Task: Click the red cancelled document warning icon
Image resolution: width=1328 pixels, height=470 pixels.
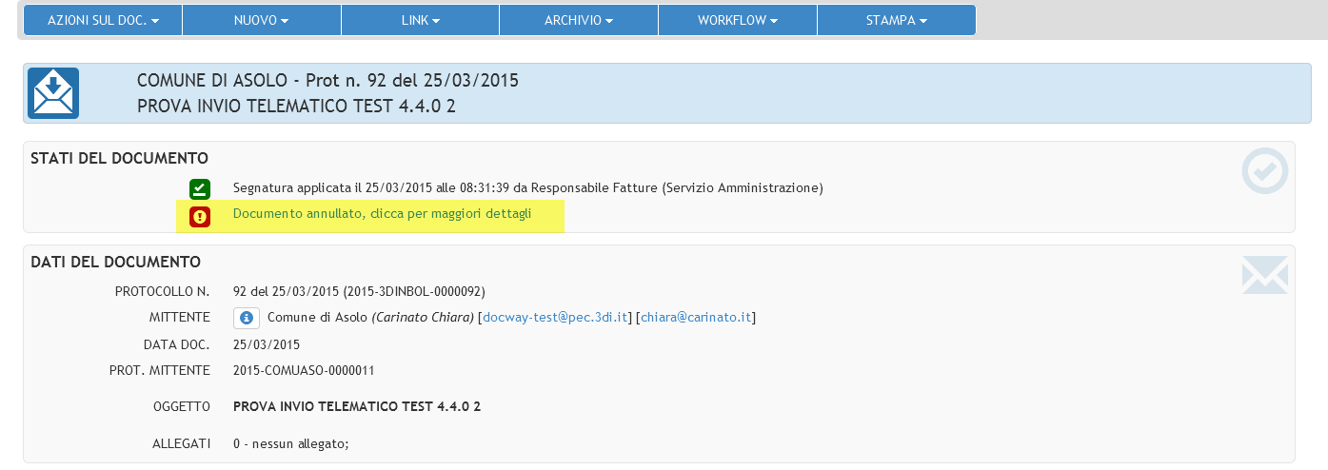Action: pos(199,217)
